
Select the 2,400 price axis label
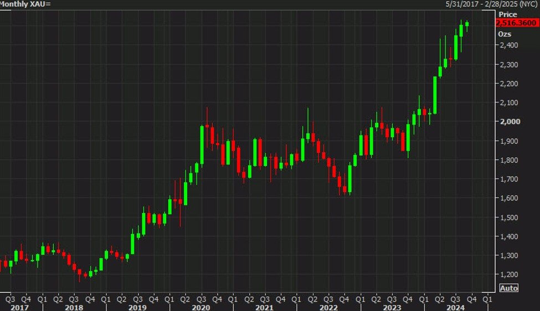(509, 45)
